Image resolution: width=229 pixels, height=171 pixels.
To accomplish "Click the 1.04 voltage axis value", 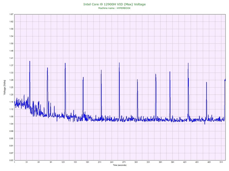I will click(11, 124).
